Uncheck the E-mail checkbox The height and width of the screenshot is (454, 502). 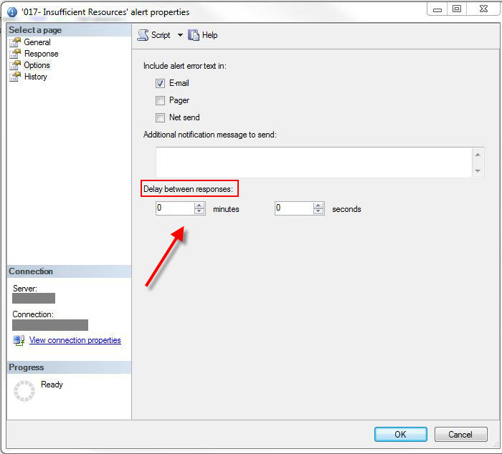[161, 83]
